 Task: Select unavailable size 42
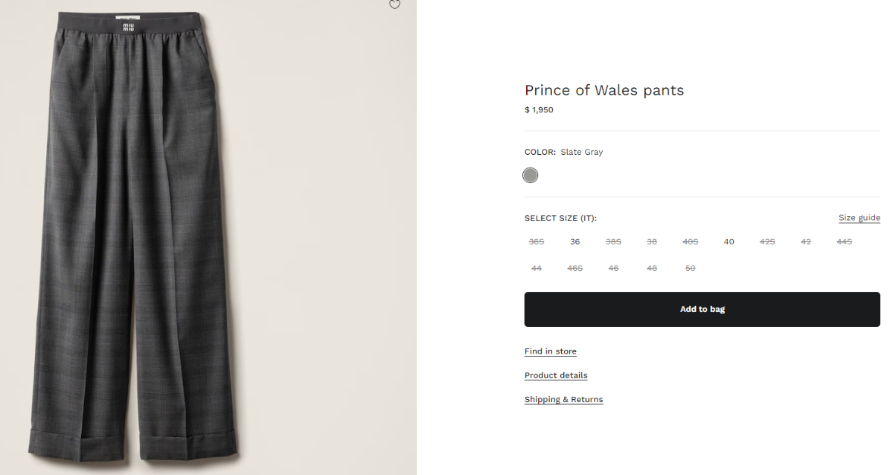(x=806, y=242)
